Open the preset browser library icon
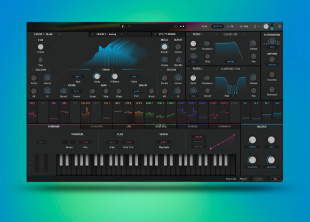310x222 pixels. 123,26
